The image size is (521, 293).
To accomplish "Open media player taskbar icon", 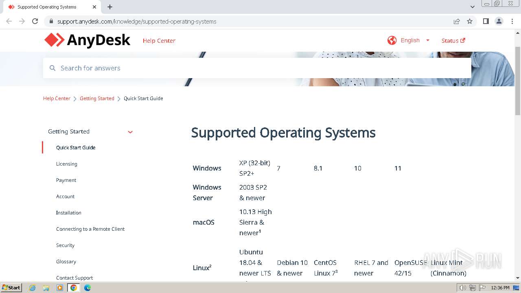I will [x=60, y=288].
